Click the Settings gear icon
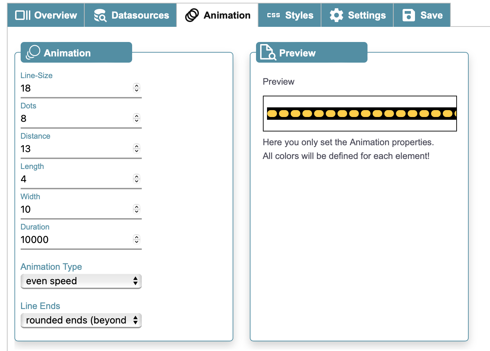 coord(336,15)
